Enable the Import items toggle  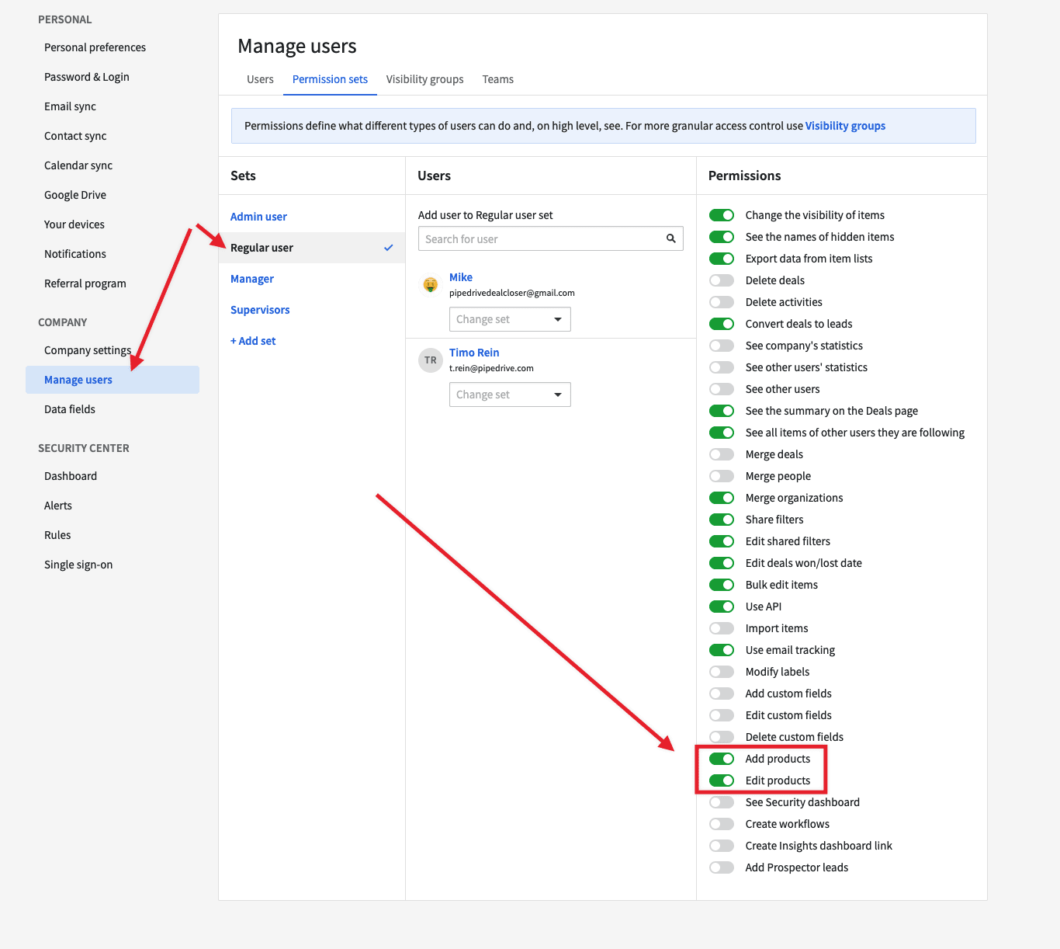click(x=722, y=628)
